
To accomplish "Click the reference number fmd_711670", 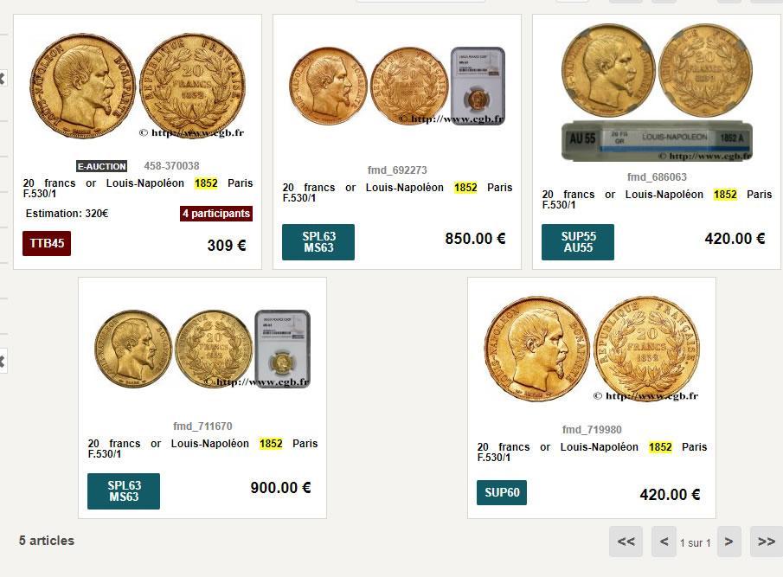I will (x=202, y=426).
